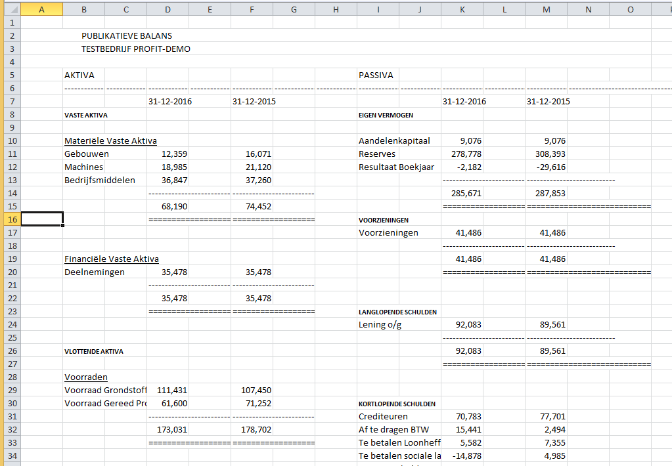The width and height of the screenshot is (672, 466).
Task: Click Reserves value 278,778
Action: (466, 154)
